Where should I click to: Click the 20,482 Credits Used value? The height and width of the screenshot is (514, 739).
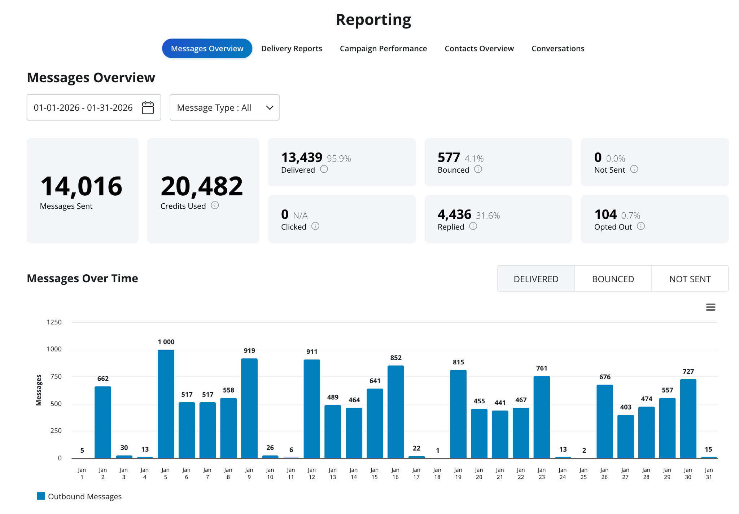click(x=202, y=186)
